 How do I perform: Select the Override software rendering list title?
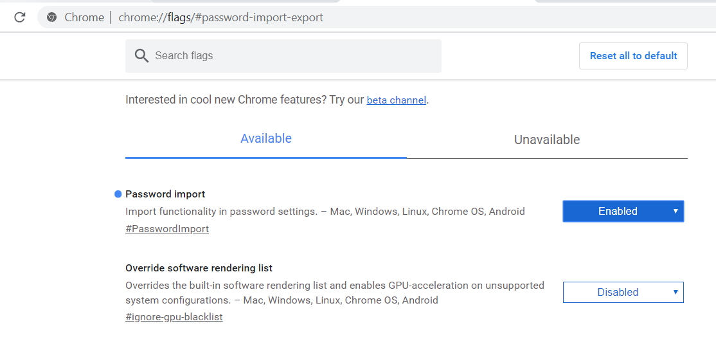[199, 268]
